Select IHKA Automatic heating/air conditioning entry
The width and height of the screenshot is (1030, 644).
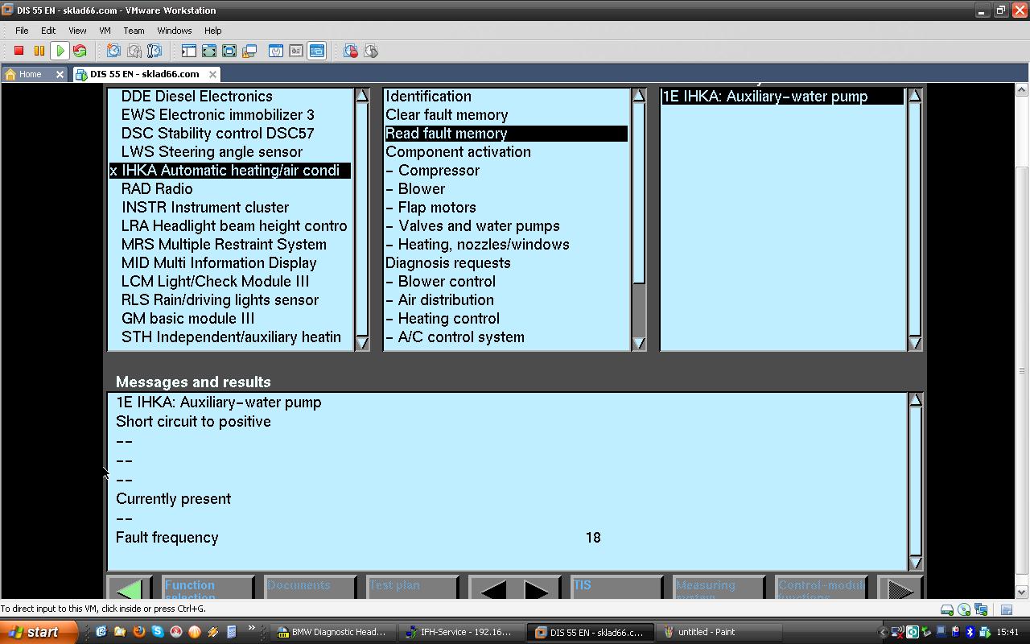[x=230, y=171]
